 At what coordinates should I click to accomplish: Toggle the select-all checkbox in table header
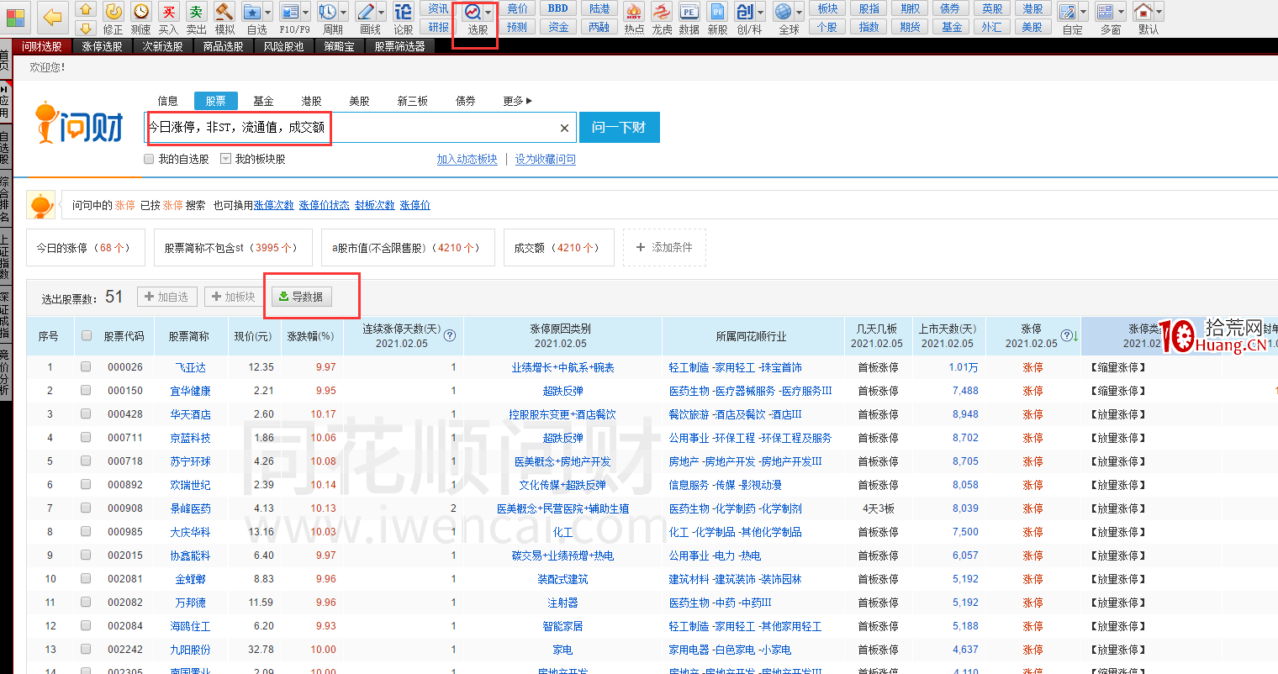[x=86, y=336]
